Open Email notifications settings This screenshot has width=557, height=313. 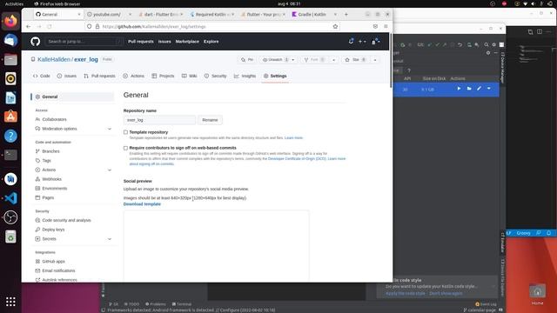click(58, 270)
